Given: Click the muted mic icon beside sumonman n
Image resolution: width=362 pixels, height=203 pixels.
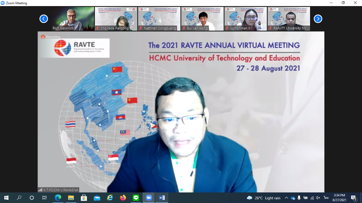Looking at the screenshot, I should [x=227, y=28].
